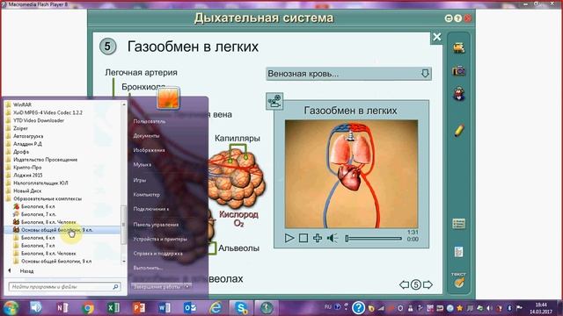563x316 pixels.
Task: Click the Windows Start orb
Action: click(10, 308)
